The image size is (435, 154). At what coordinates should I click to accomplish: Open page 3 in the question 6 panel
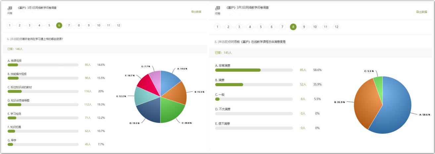[x=29, y=25]
